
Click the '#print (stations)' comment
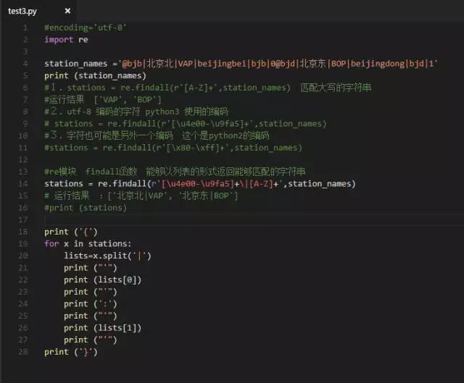pyautogui.click(x=86, y=208)
